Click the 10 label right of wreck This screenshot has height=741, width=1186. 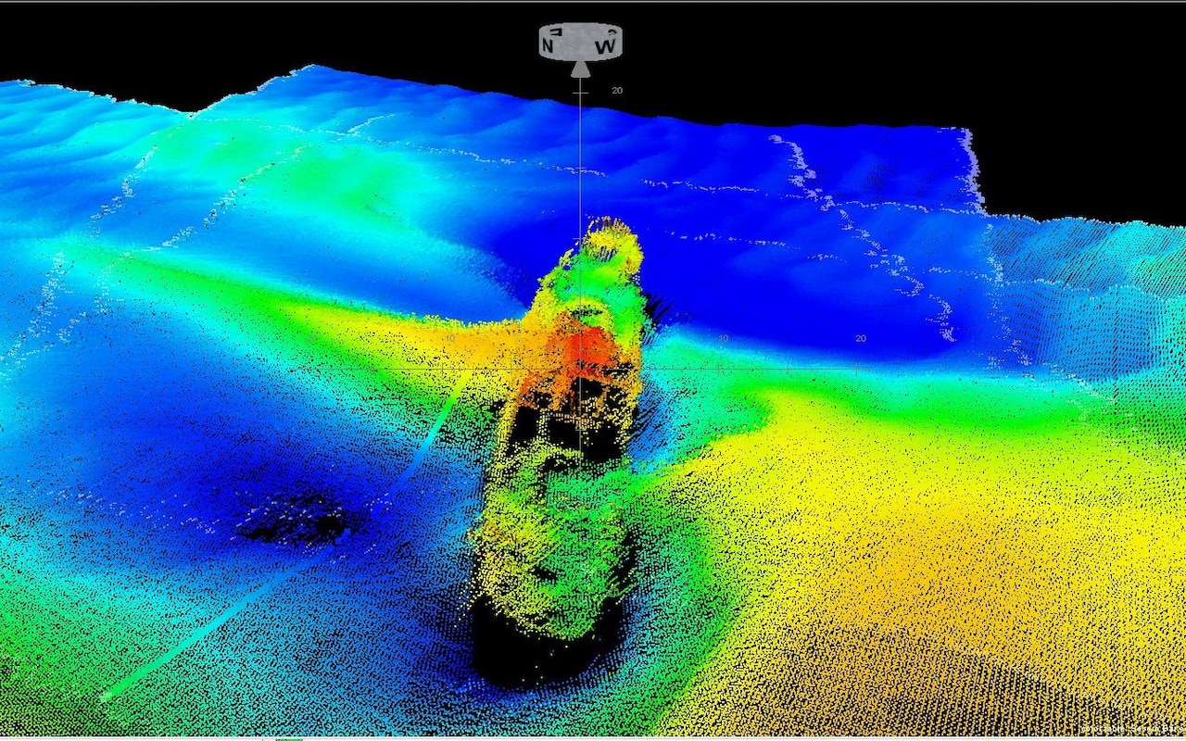(x=723, y=339)
